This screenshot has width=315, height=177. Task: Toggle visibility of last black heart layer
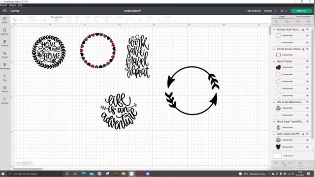tap(307, 147)
